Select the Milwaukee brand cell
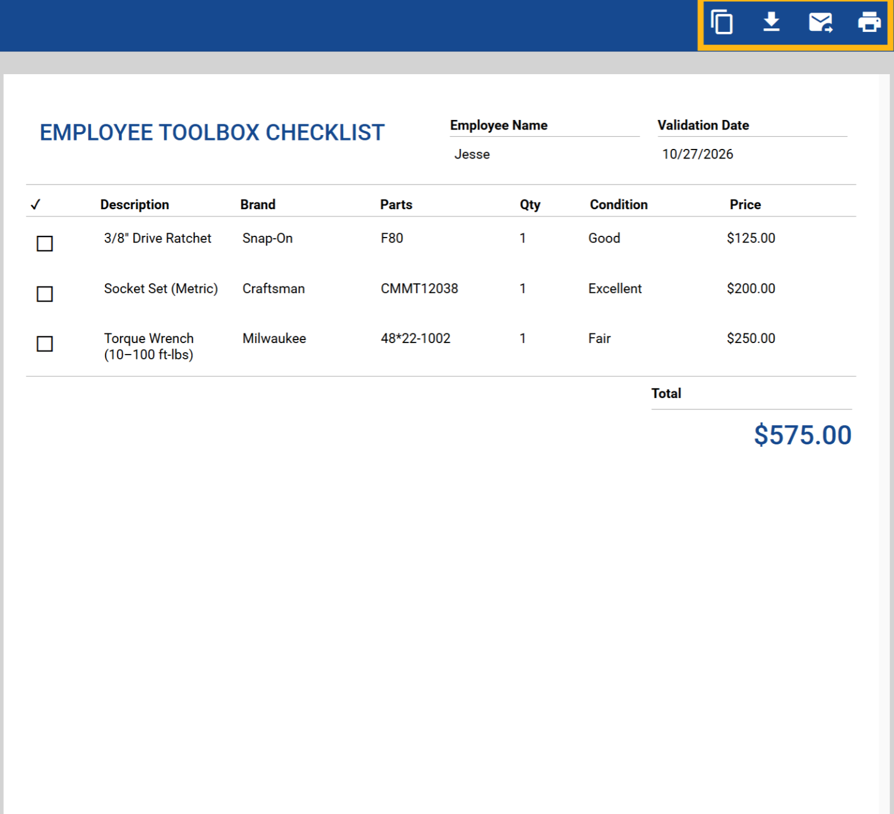 click(x=274, y=339)
